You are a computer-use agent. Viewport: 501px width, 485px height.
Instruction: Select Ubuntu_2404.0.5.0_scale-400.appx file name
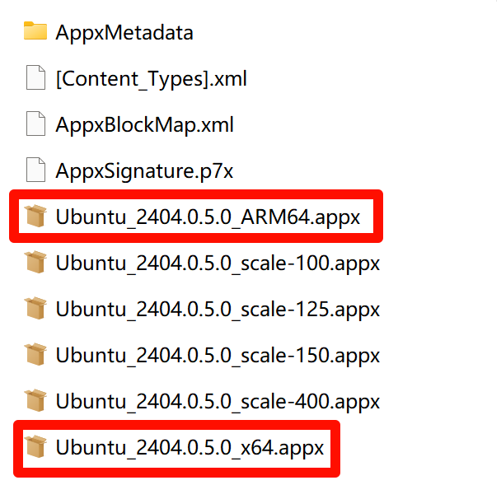[x=218, y=402]
